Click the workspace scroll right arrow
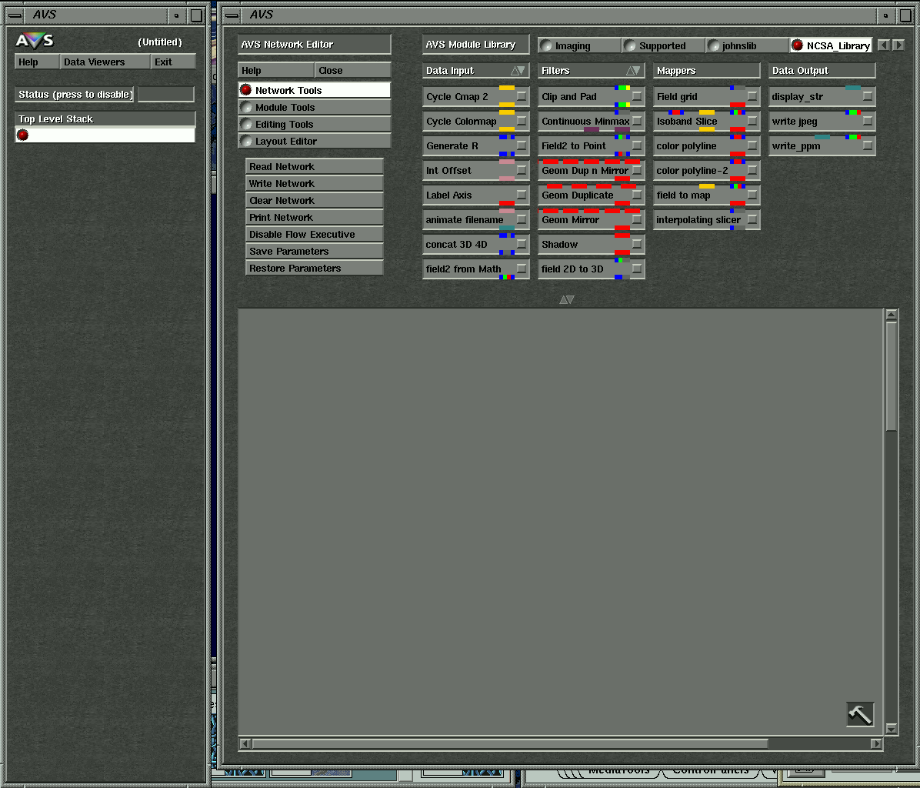920x788 pixels. [x=877, y=743]
